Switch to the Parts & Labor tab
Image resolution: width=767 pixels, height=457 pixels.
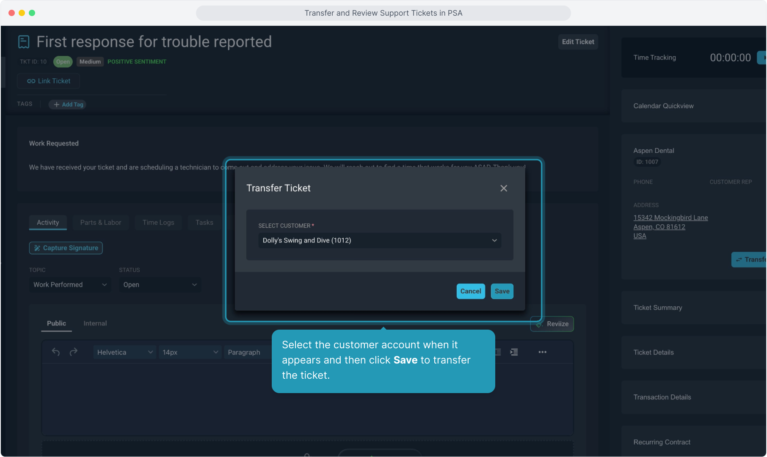101,223
